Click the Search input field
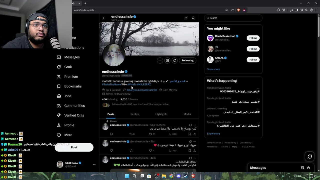The image size is (320, 180). pos(233,18)
